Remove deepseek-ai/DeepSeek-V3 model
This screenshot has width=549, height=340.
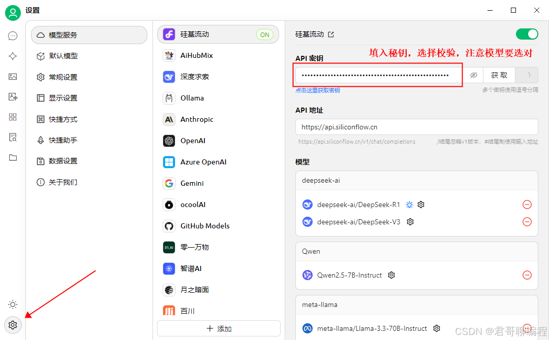[527, 222]
